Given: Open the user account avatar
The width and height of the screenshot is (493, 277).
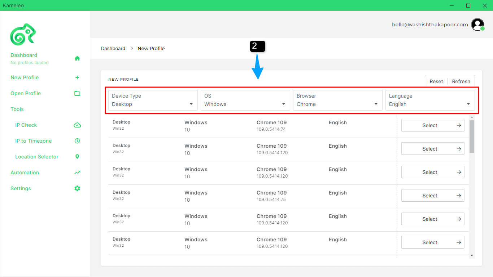Looking at the screenshot, I should [477, 24].
